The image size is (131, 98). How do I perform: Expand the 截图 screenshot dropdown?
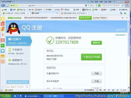117,10
